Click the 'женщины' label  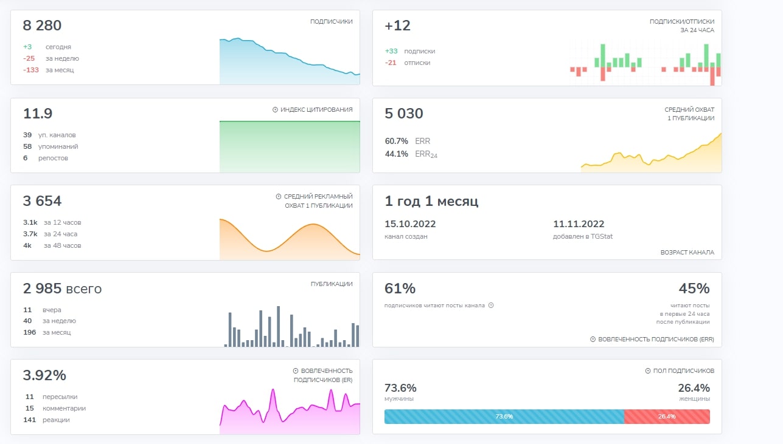(694, 399)
